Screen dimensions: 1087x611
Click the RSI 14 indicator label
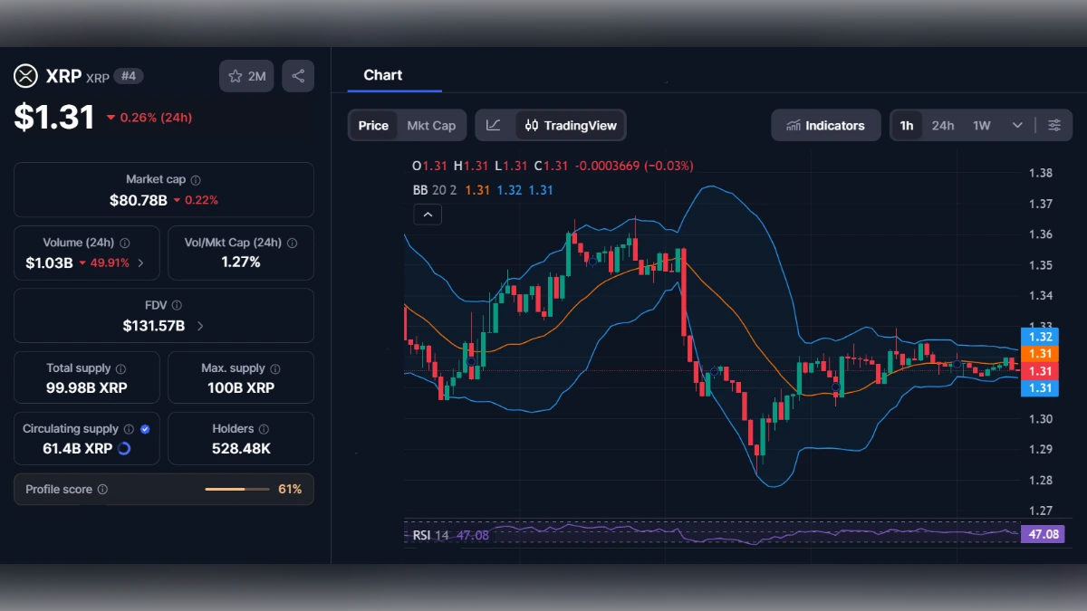(x=429, y=535)
